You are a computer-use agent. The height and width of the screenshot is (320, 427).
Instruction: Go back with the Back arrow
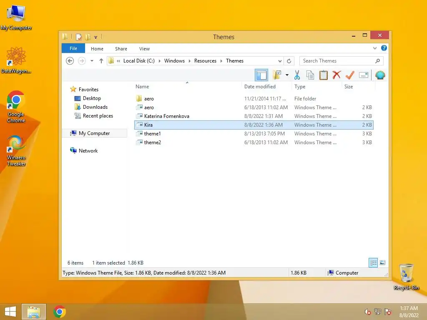point(70,61)
